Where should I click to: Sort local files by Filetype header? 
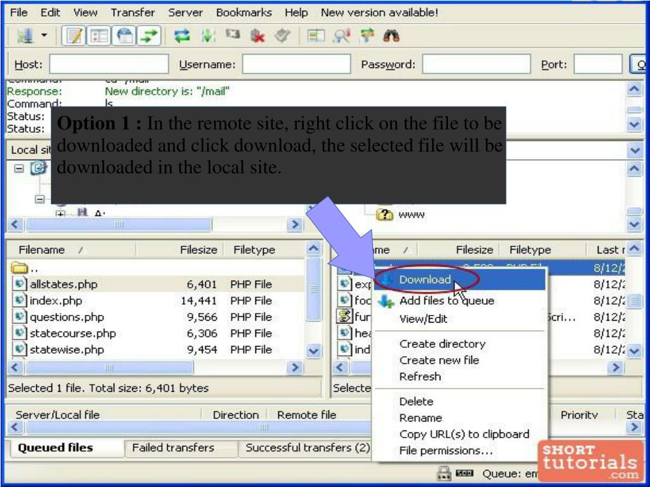(x=264, y=250)
